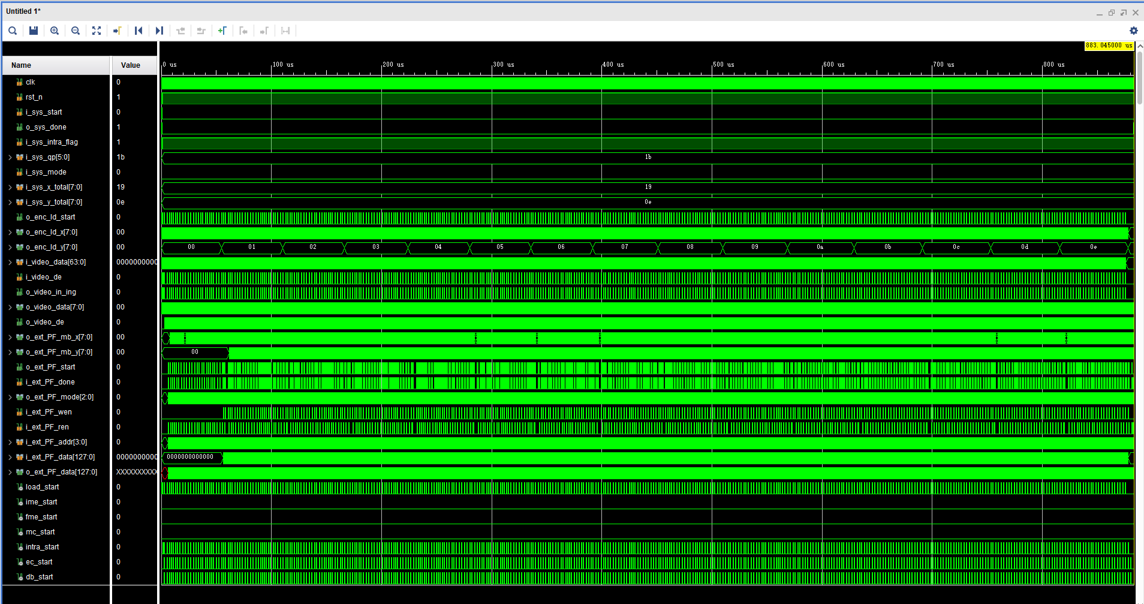Click the Name column header
This screenshot has height=604, width=1144.
coord(21,65)
